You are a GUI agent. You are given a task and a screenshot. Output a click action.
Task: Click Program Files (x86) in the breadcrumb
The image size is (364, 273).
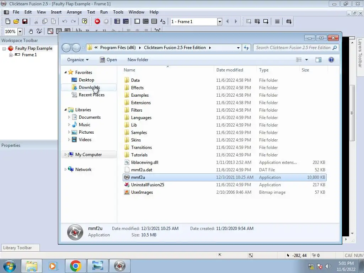click(x=118, y=48)
